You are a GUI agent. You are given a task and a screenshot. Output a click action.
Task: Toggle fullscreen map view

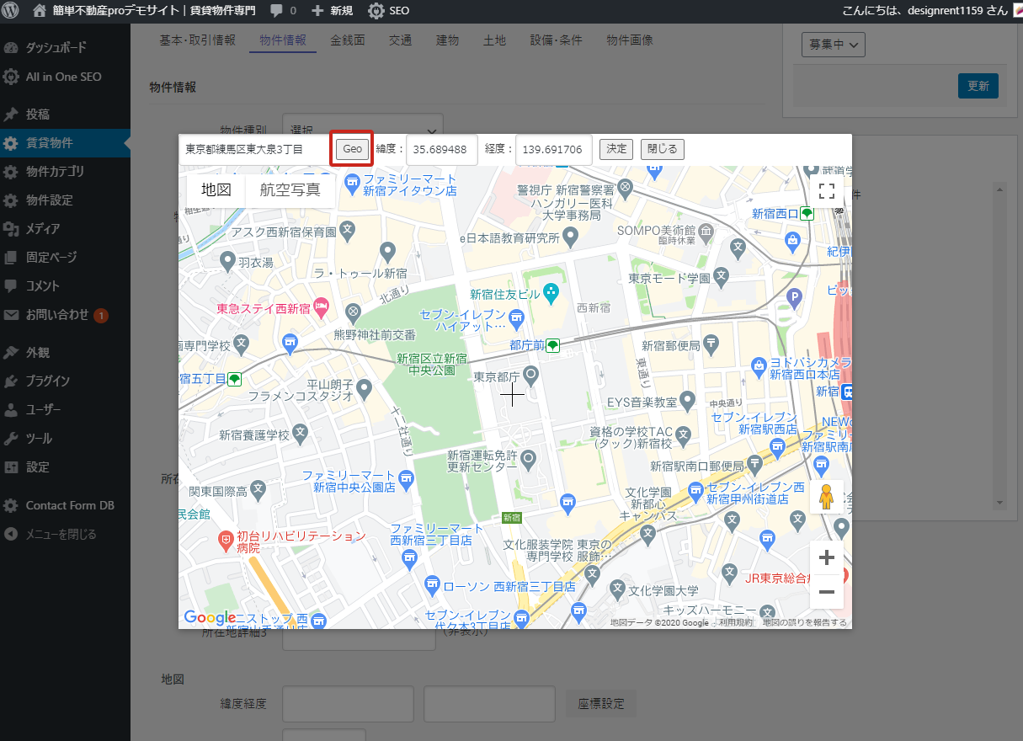(x=826, y=191)
